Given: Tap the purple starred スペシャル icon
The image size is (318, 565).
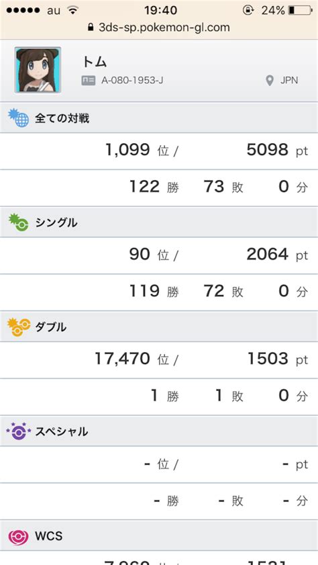Looking at the screenshot, I should 18,431.
